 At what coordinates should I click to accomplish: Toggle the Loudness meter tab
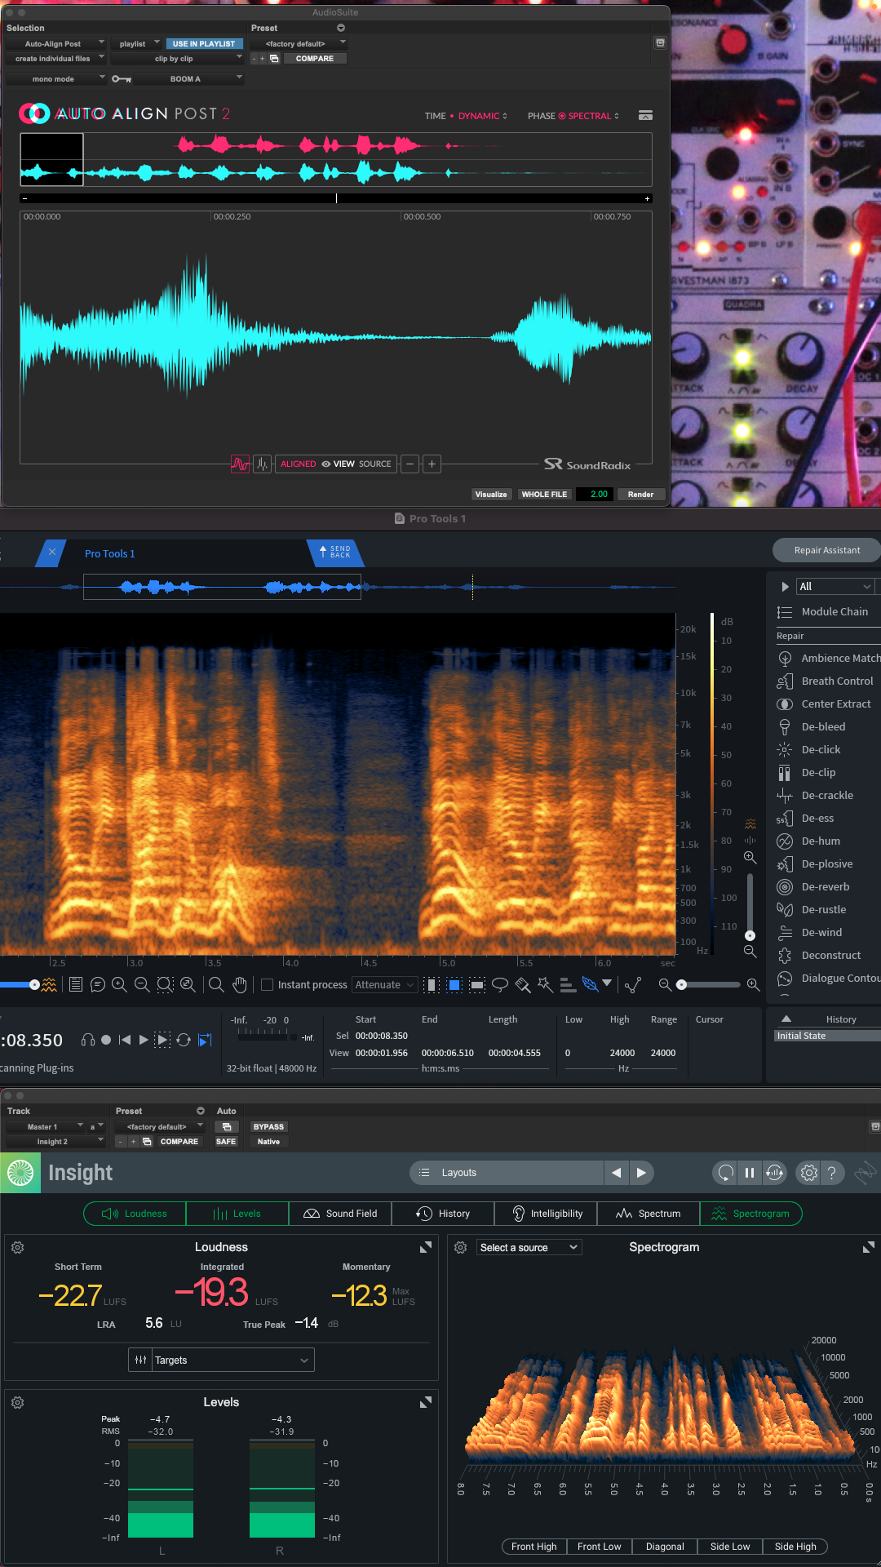click(135, 1214)
